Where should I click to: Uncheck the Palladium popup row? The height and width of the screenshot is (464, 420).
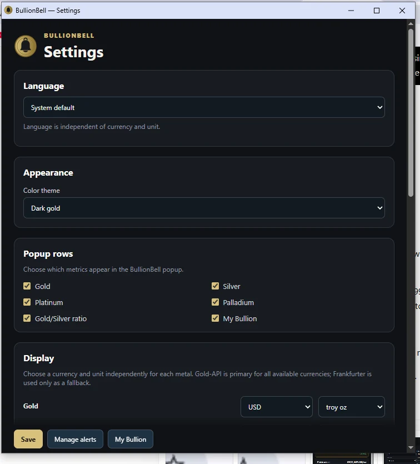pyautogui.click(x=215, y=302)
